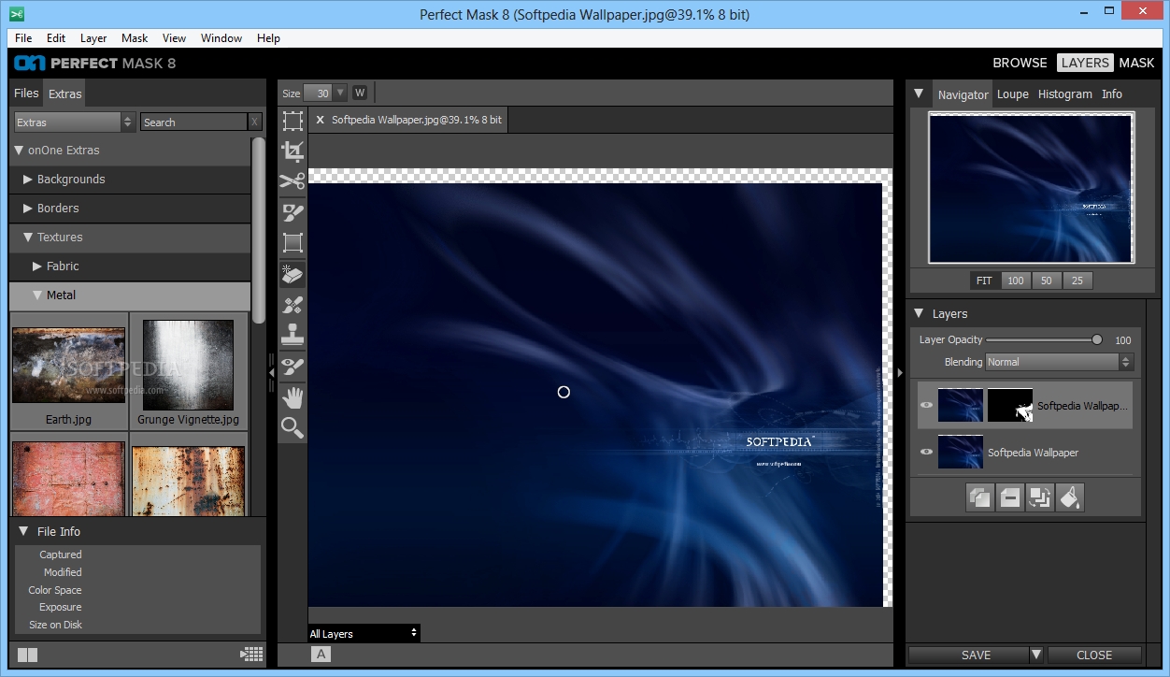Collapse the Metal subfolder
The width and height of the screenshot is (1170, 677).
tap(37, 295)
